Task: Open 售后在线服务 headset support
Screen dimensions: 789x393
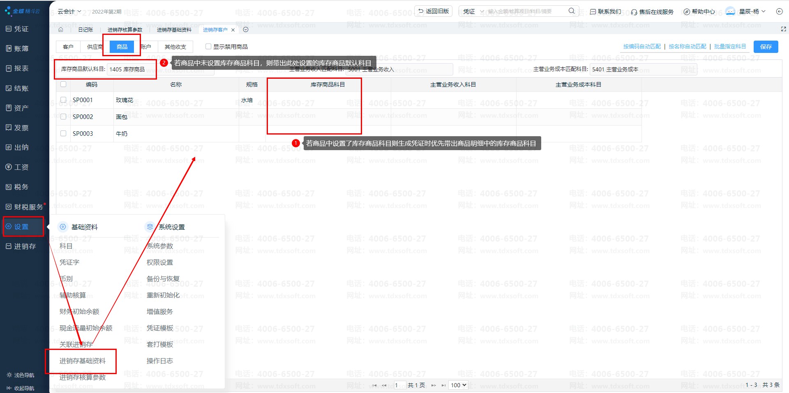Action: [x=652, y=11]
